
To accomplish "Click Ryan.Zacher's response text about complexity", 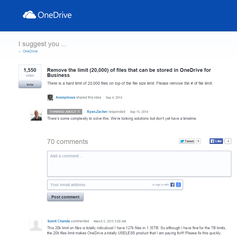I will [x=122, y=118].
